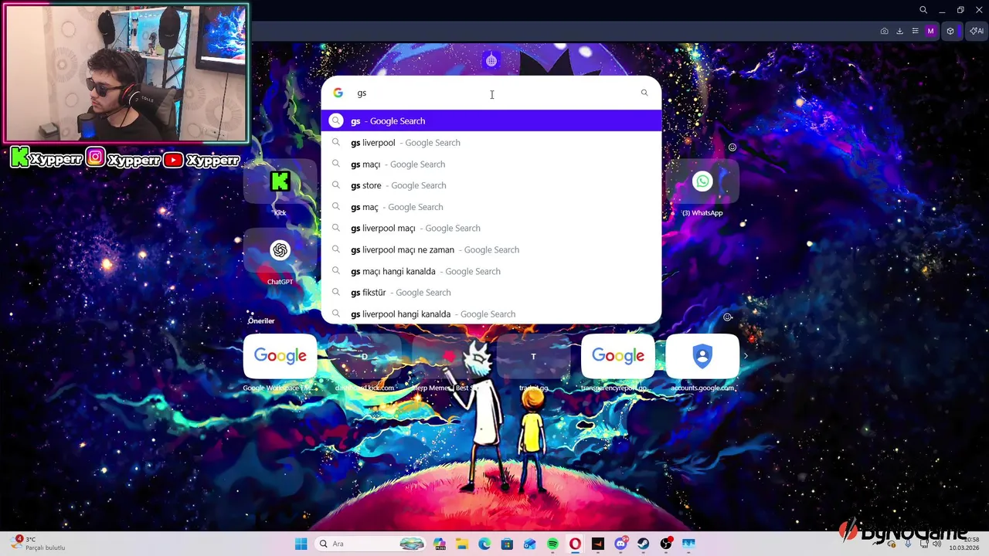
Task: Select 'gs maçı hangi kanalda' suggestion
Action: pyautogui.click(x=491, y=271)
